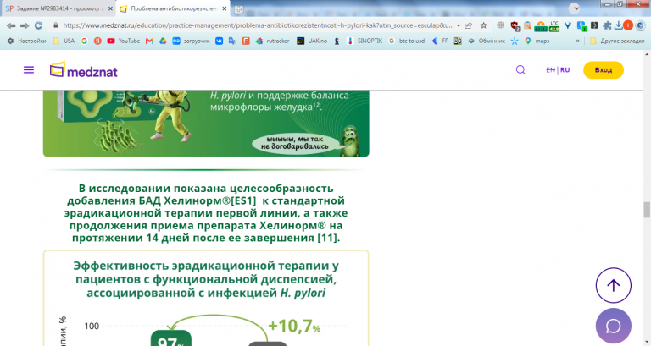Open the SINOPTIK bookmark
Screen dimensions: 651x346
364,41
